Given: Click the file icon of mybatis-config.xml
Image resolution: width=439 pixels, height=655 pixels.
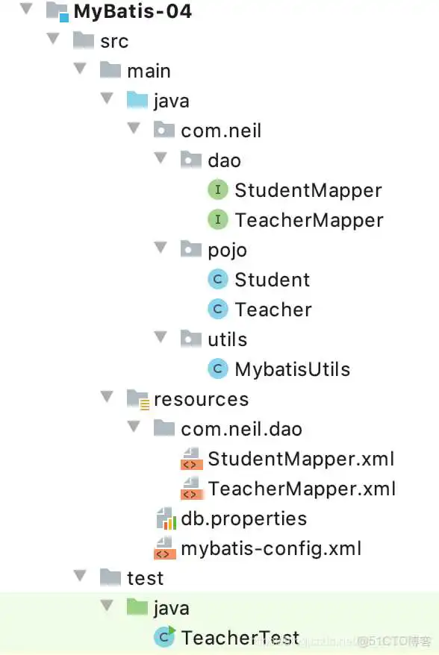Looking at the screenshot, I should pyautogui.click(x=164, y=548).
